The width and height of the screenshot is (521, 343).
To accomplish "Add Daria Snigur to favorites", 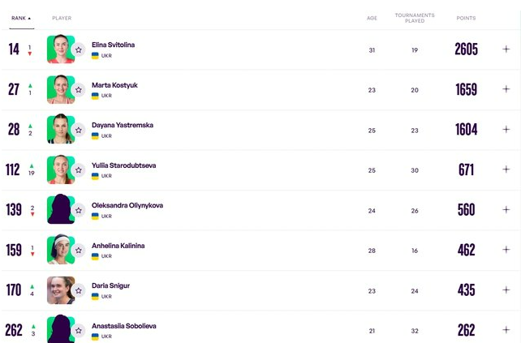I will [x=79, y=290].
